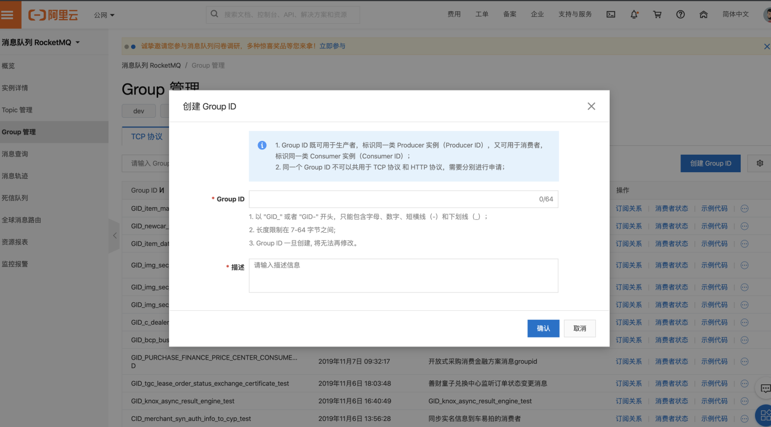This screenshot has height=427, width=771.
Task: Open more actions for GID_PURCHASE_FINANCE_PRICE_CENTER row
Action: tap(744, 362)
